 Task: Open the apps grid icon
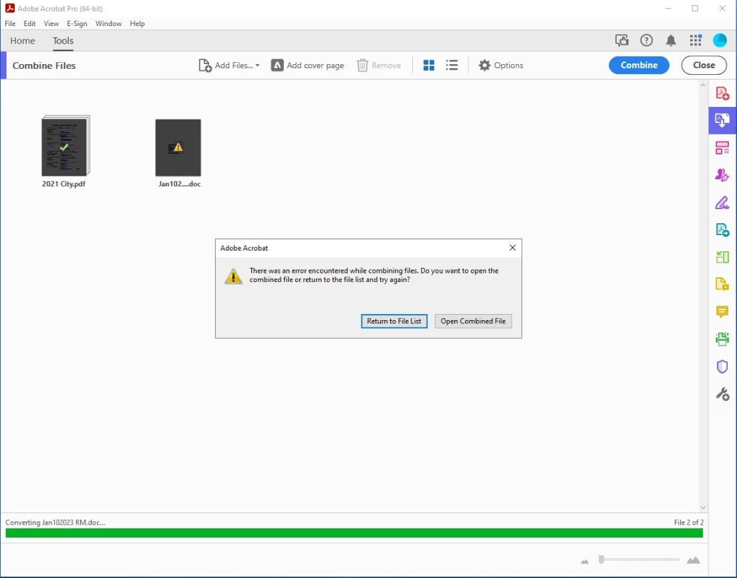coord(696,40)
